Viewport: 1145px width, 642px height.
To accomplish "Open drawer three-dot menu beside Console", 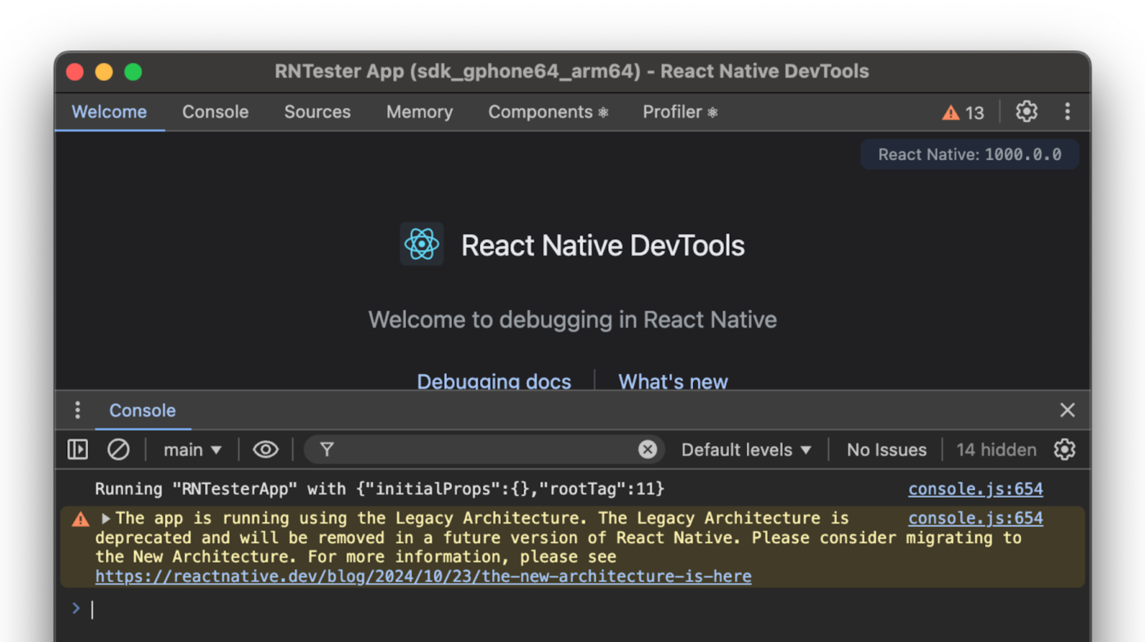I will pos(78,410).
